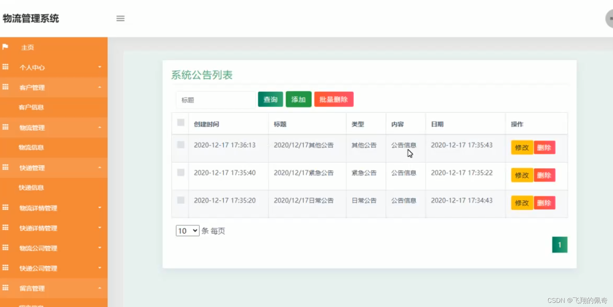The height and width of the screenshot is (307, 613).
Task: Go to 主页 in sidebar
Action: (27, 47)
